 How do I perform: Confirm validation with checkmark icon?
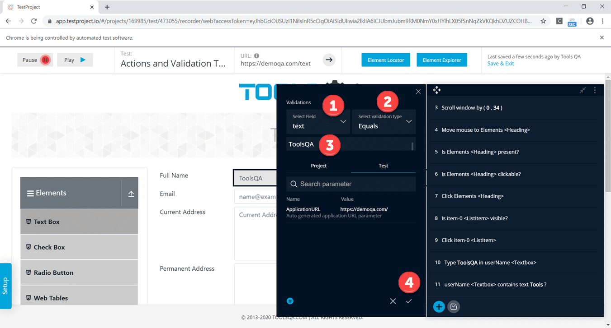coord(409,301)
